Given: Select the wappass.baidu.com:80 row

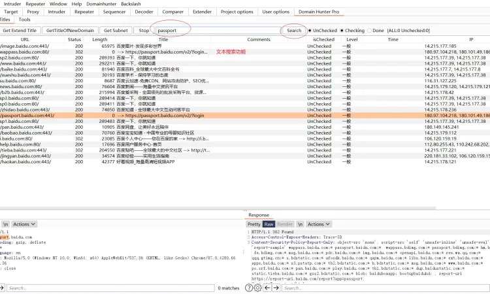Looking at the screenshot, I should click(x=245, y=52).
